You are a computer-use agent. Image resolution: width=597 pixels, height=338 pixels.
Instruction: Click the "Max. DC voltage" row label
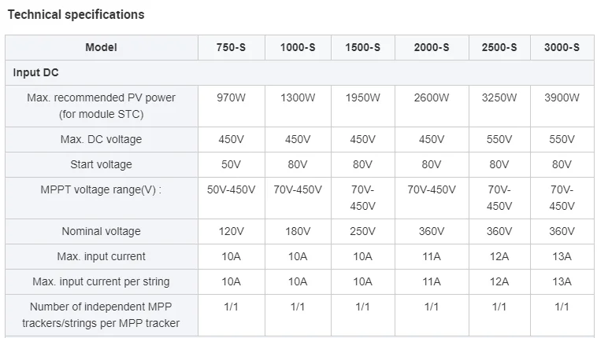click(101, 139)
